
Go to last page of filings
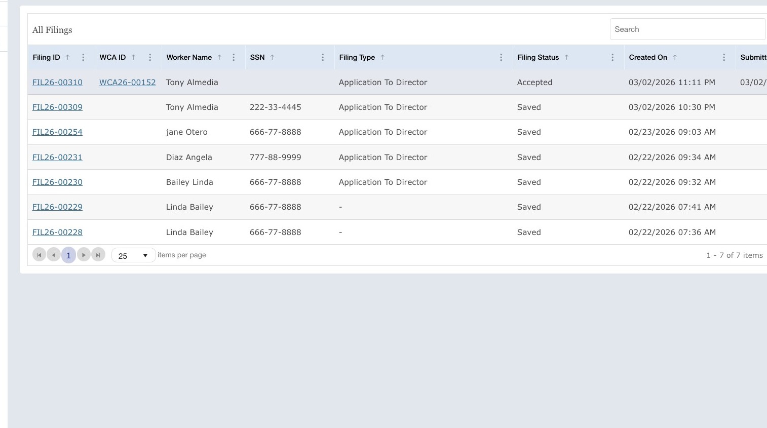[98, 255]
